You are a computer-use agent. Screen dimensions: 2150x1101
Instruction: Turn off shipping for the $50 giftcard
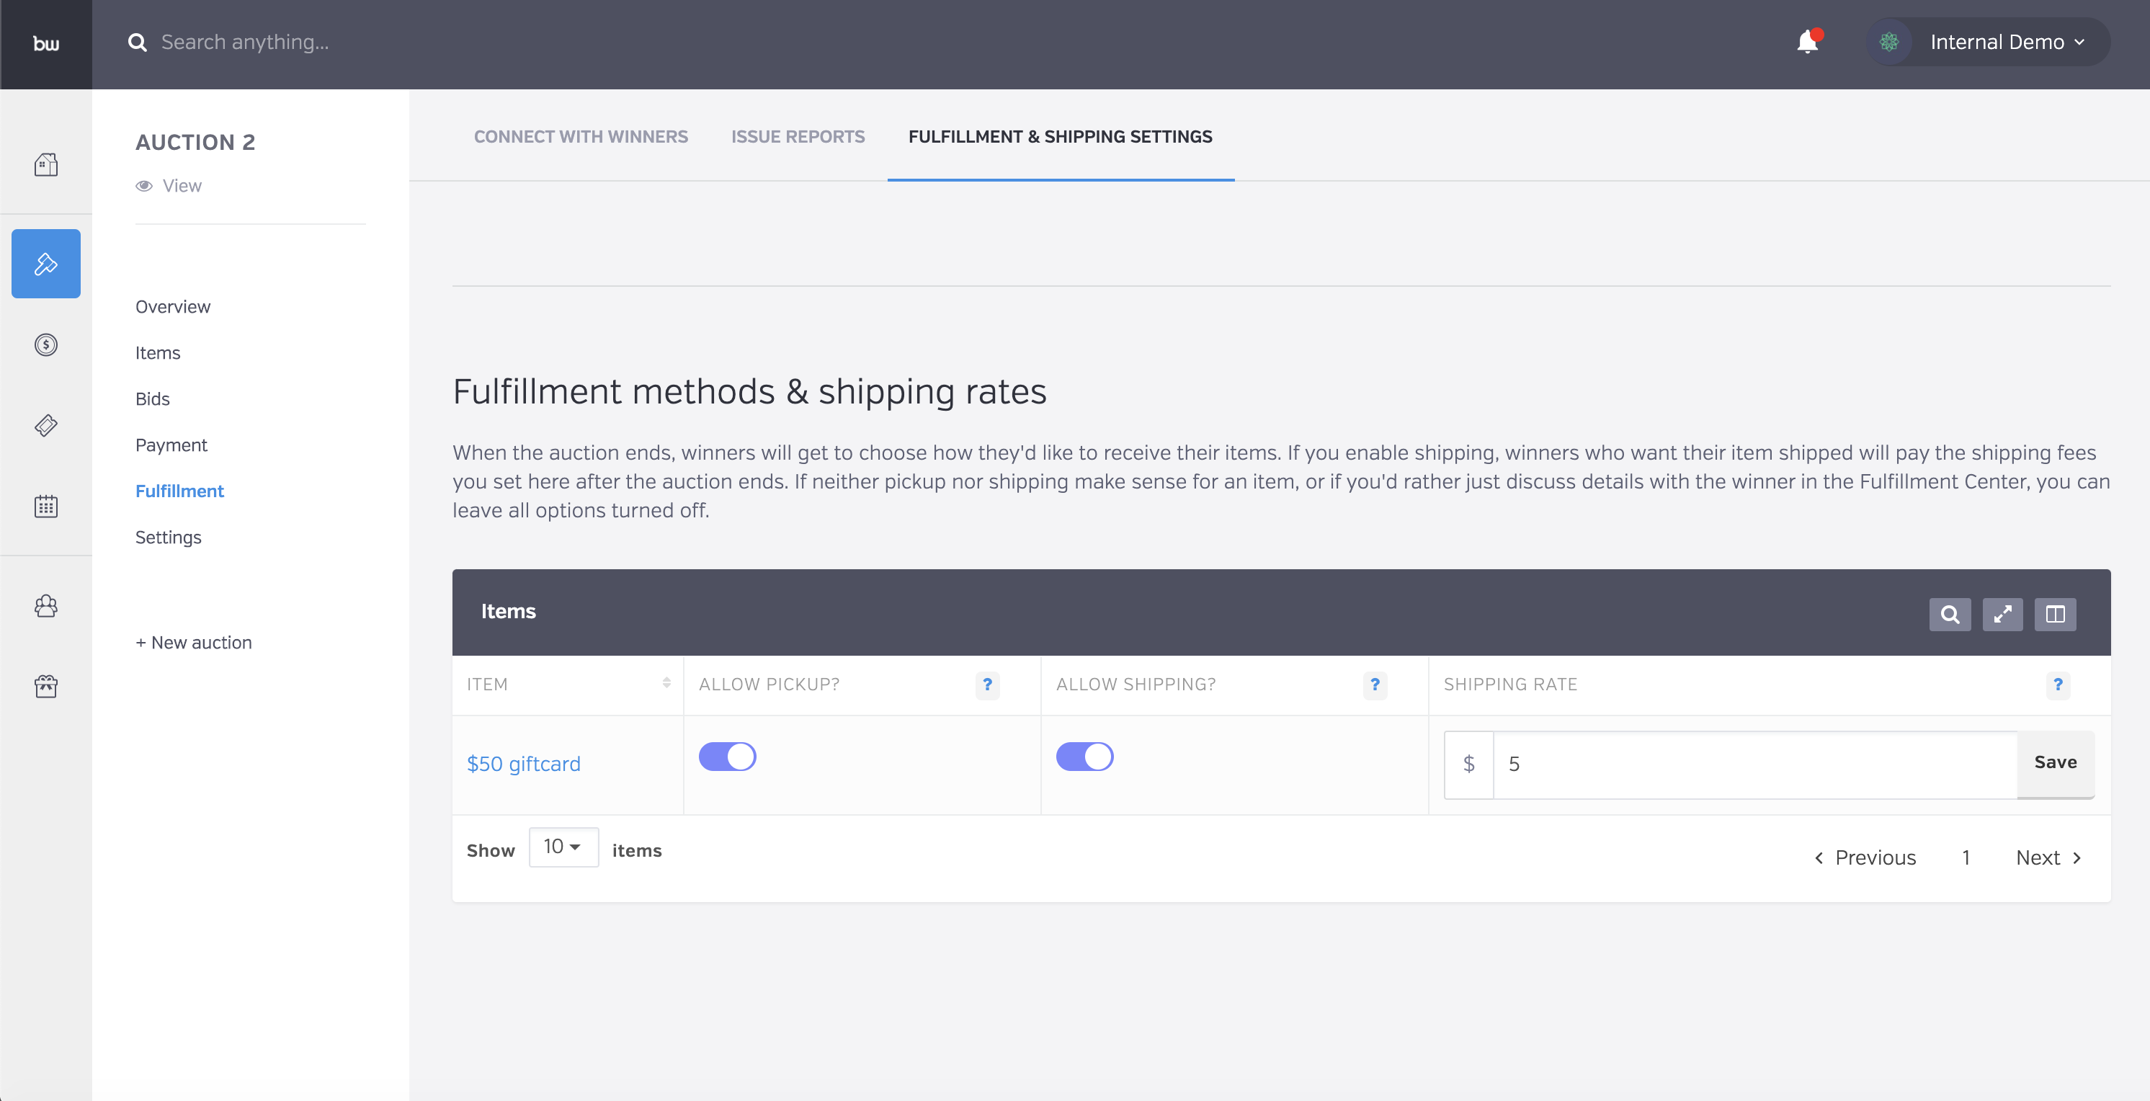tap(1085, 757)
